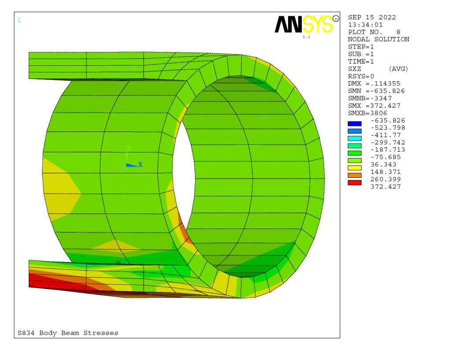This screenshot has height=349, width=451.
Task: Click the SXZ (AVG) label
Action: (378, 69)
